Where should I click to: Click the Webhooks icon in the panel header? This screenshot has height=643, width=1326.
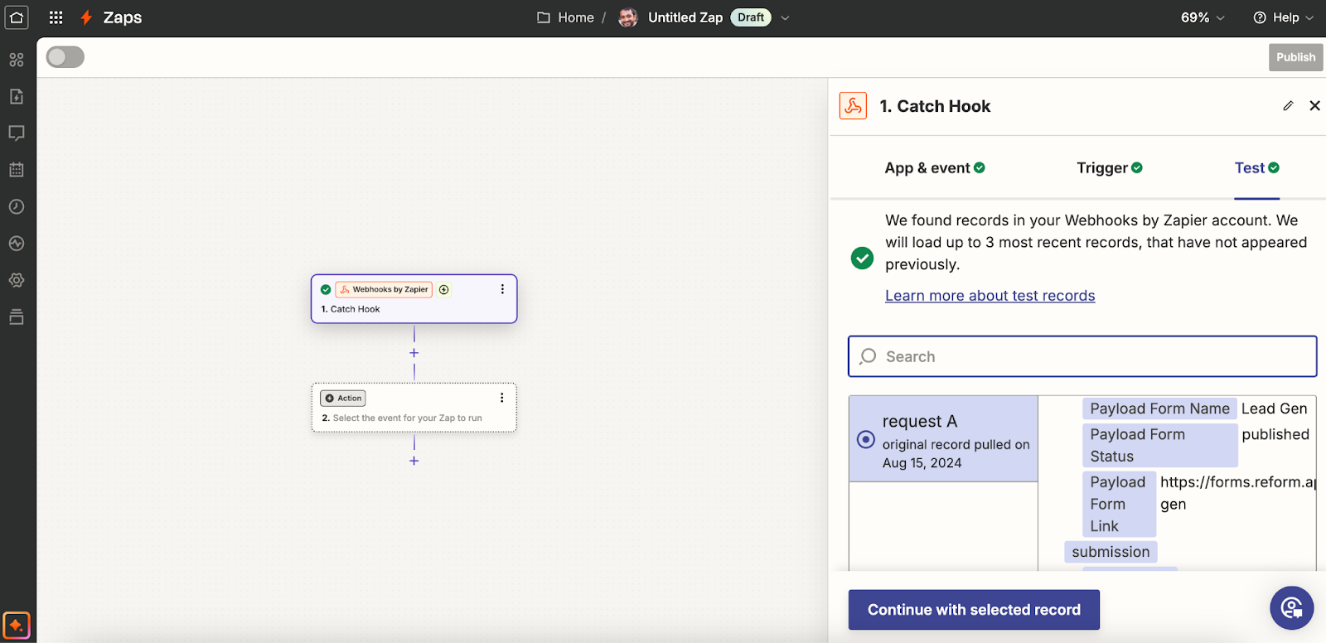coord(853,106)
